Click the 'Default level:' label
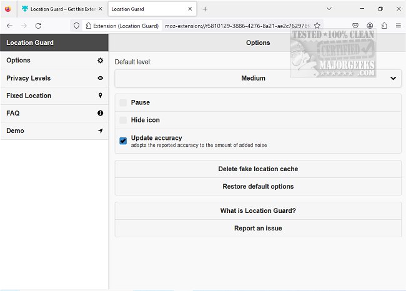 [133, 62]
